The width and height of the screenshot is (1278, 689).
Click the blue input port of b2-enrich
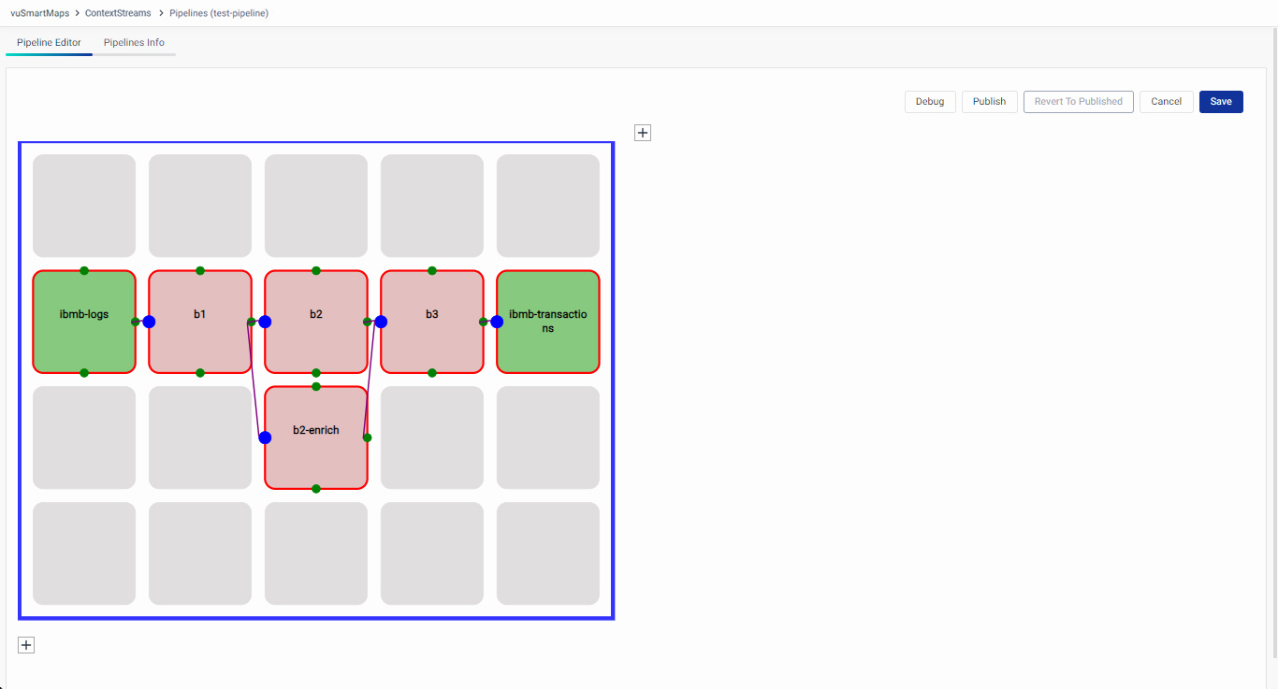[x=265, y=438]
